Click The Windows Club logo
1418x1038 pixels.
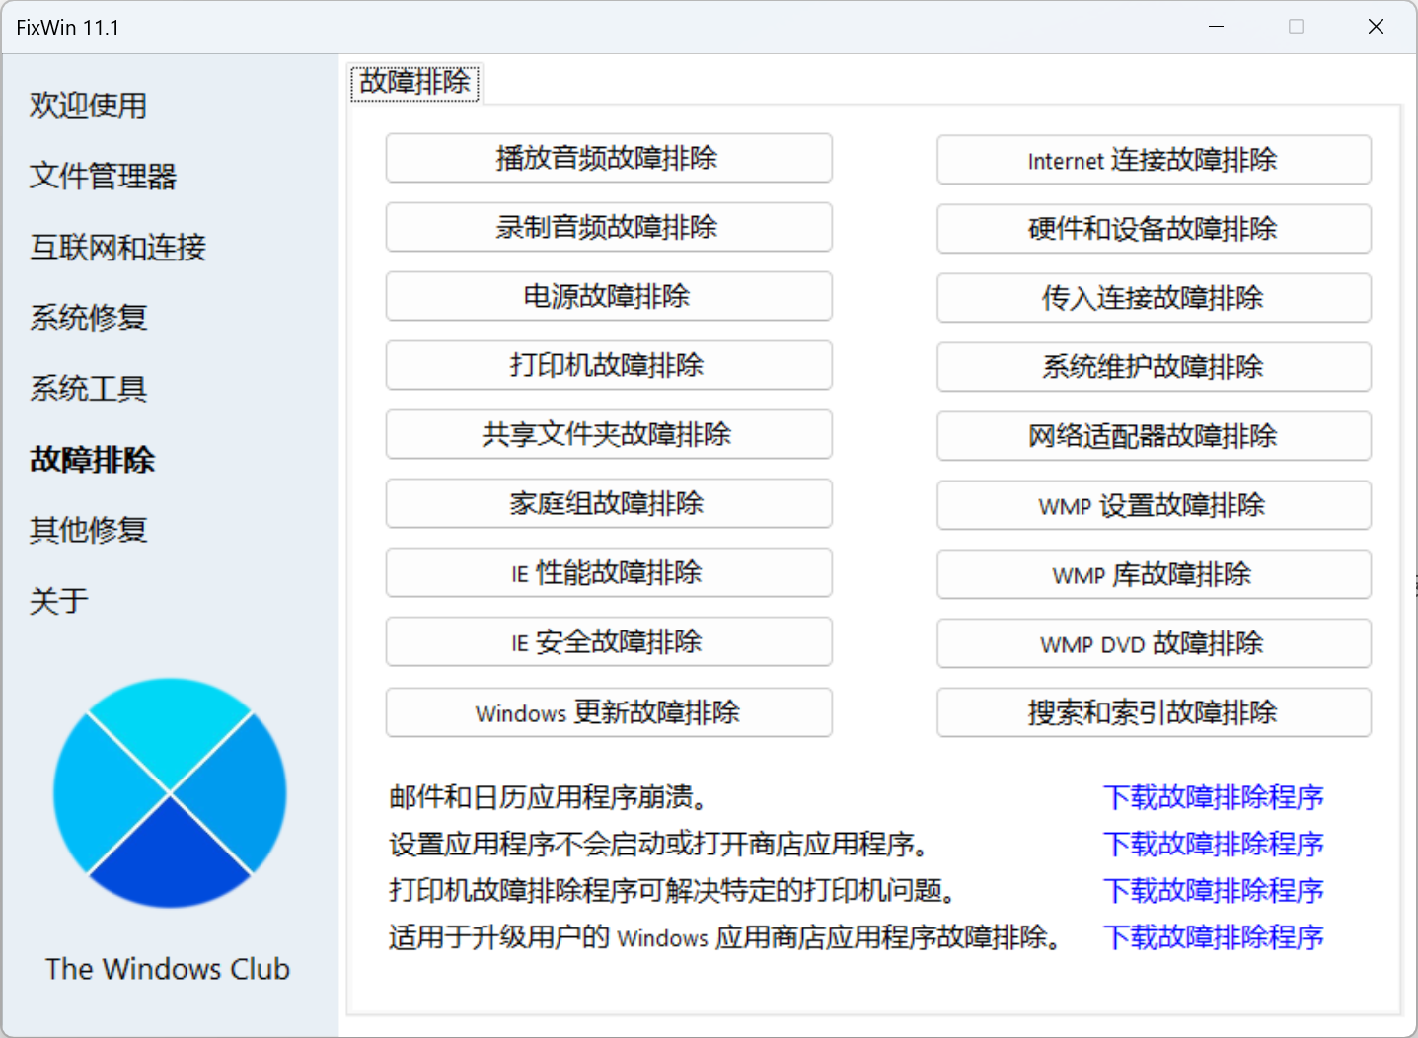(170, 794)
